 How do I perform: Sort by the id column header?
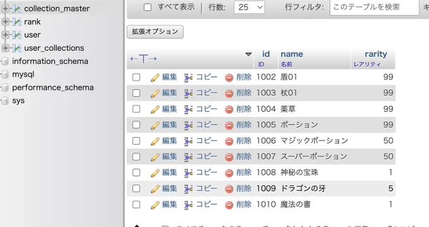(266, 54)
